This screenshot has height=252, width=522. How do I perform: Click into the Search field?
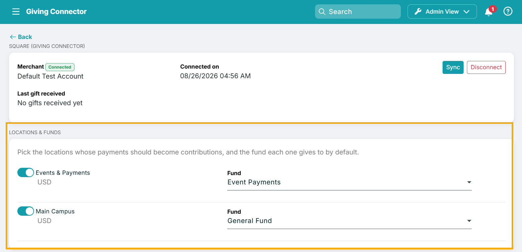[x=358, y=12]
